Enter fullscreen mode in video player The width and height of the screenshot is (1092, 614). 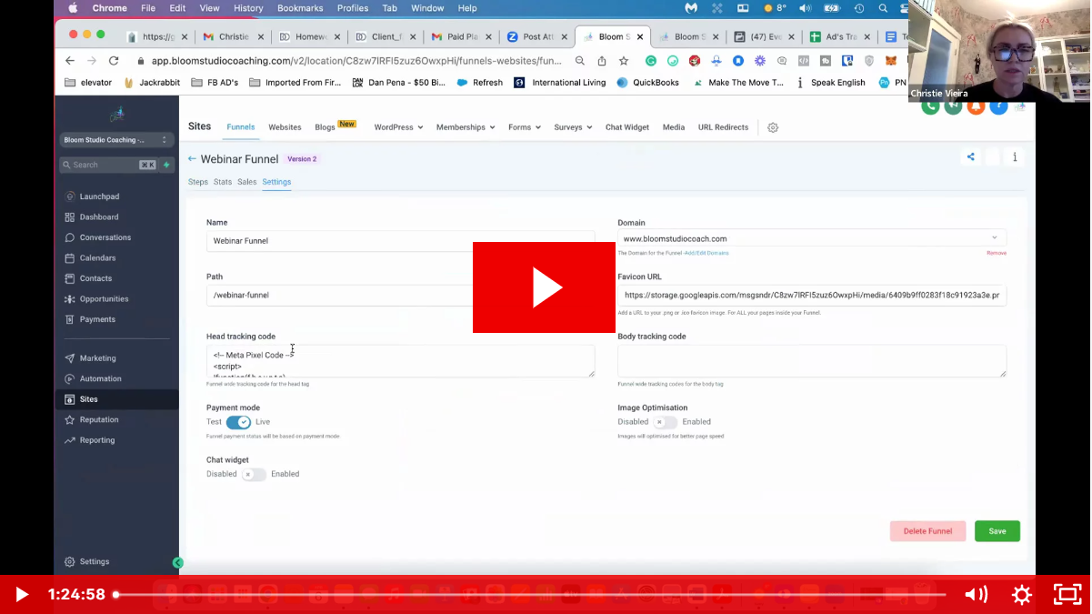1067,595
